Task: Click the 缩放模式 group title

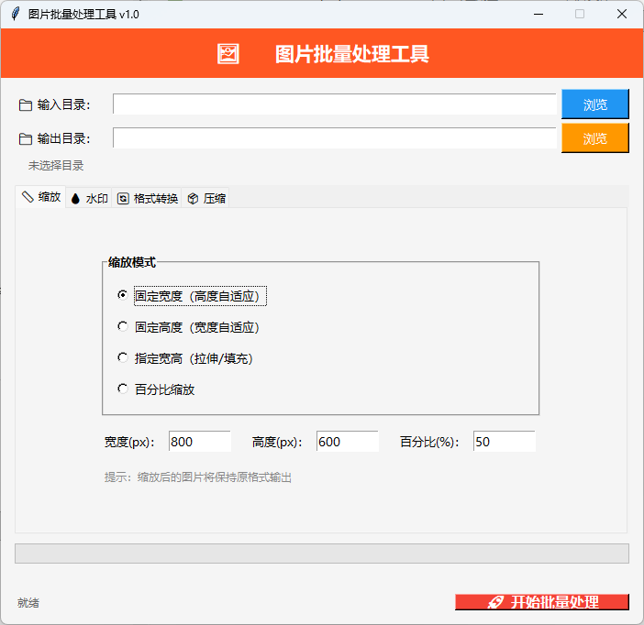Action: [132, 262]
